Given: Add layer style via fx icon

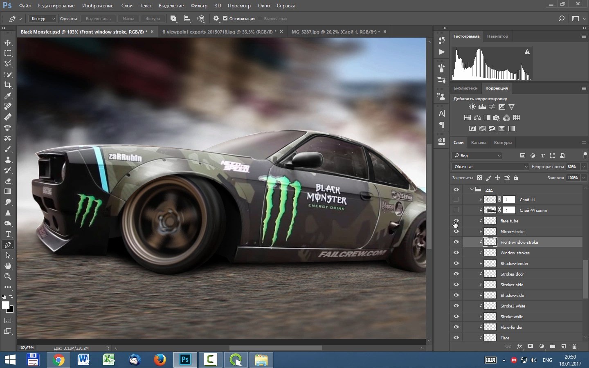Looking at the screenshot, I should (519, 346).
